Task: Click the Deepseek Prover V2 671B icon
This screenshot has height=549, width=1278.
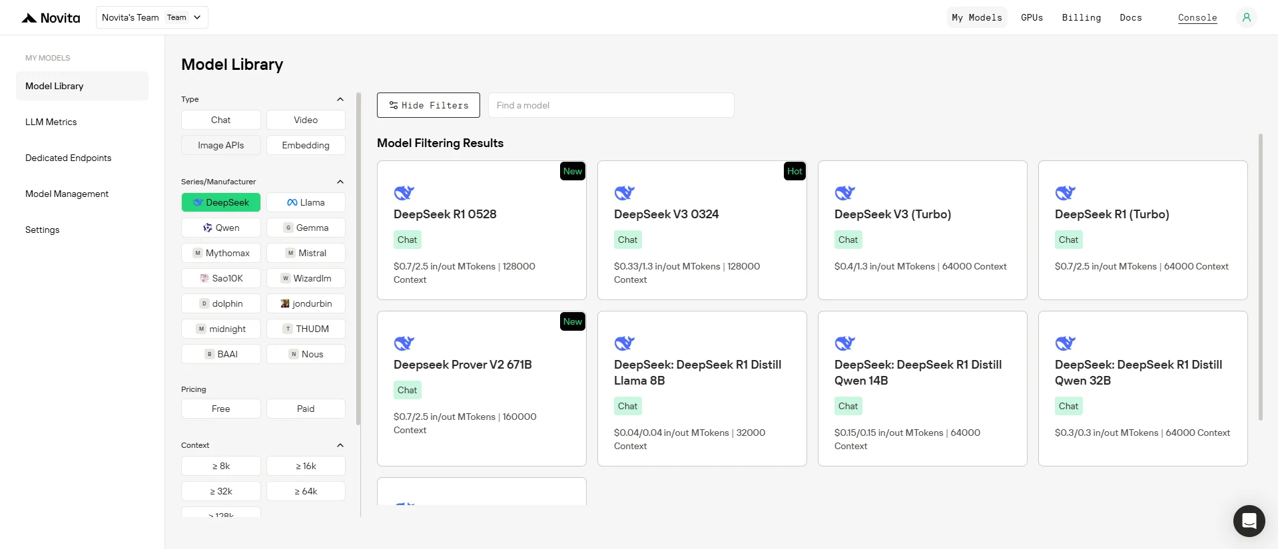Action: [404, 343]
